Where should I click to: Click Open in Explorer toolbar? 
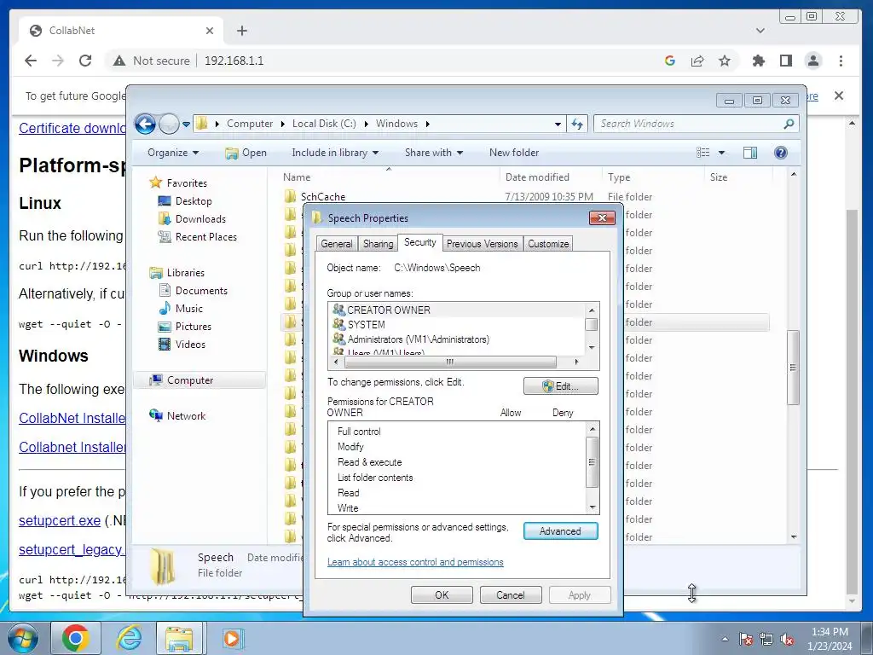pos(246,153)
